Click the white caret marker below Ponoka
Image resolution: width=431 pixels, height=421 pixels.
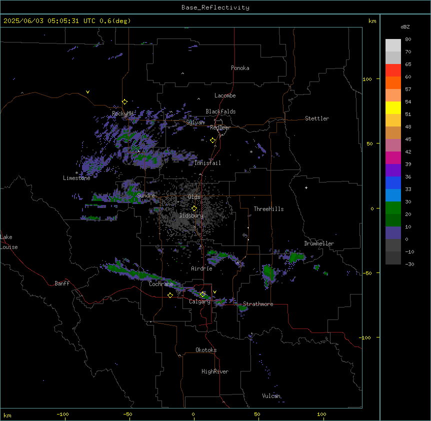click(x=183, y=73)
